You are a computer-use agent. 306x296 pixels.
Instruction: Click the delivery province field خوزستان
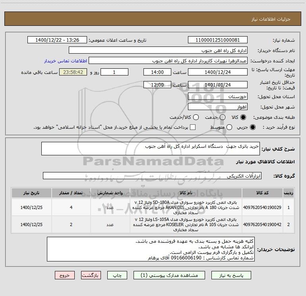pos(218,97)
